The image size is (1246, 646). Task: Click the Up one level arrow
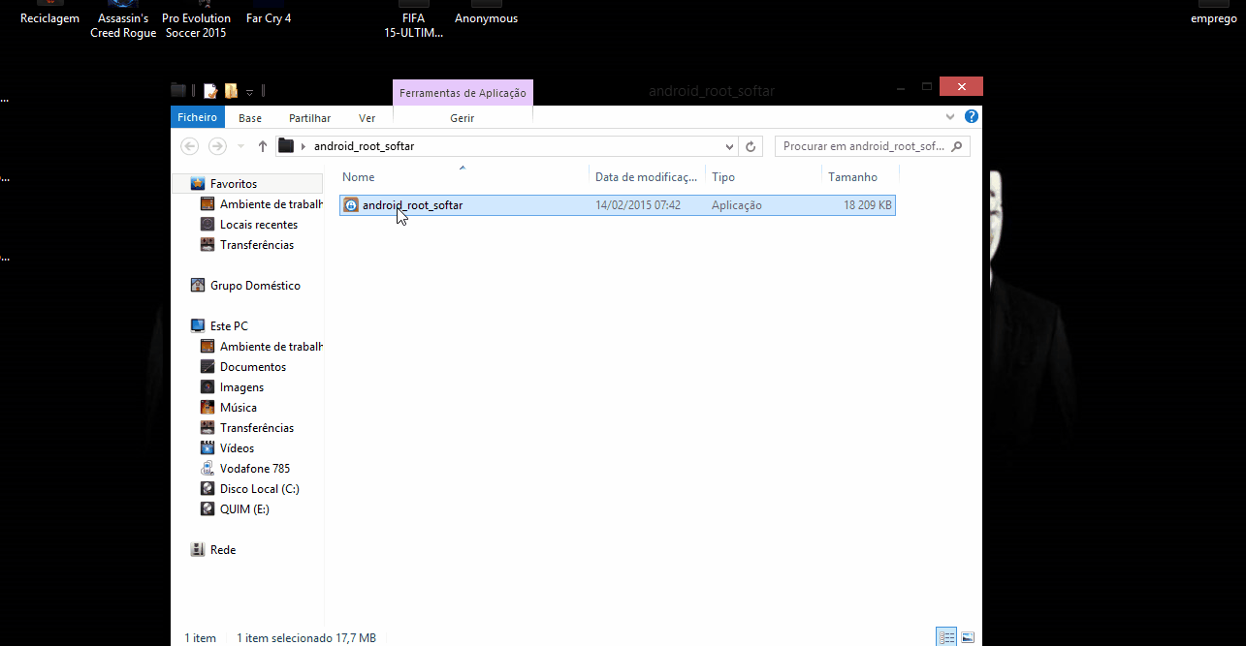coord(263,146)
